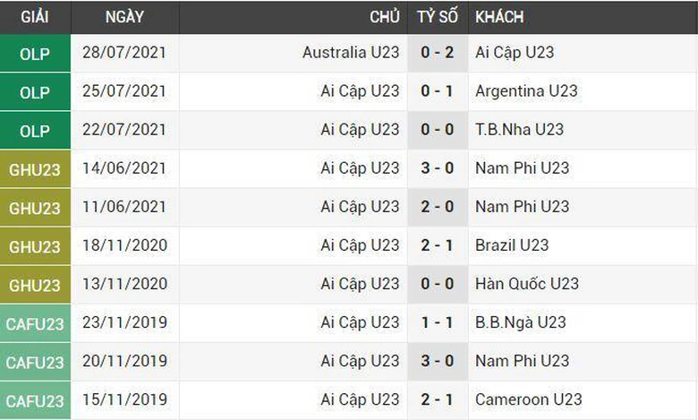Click GHU23 badge for 18/11/2020 match
Screen dimensions: 698x420
pyautogui.click(x=35, y=246)
